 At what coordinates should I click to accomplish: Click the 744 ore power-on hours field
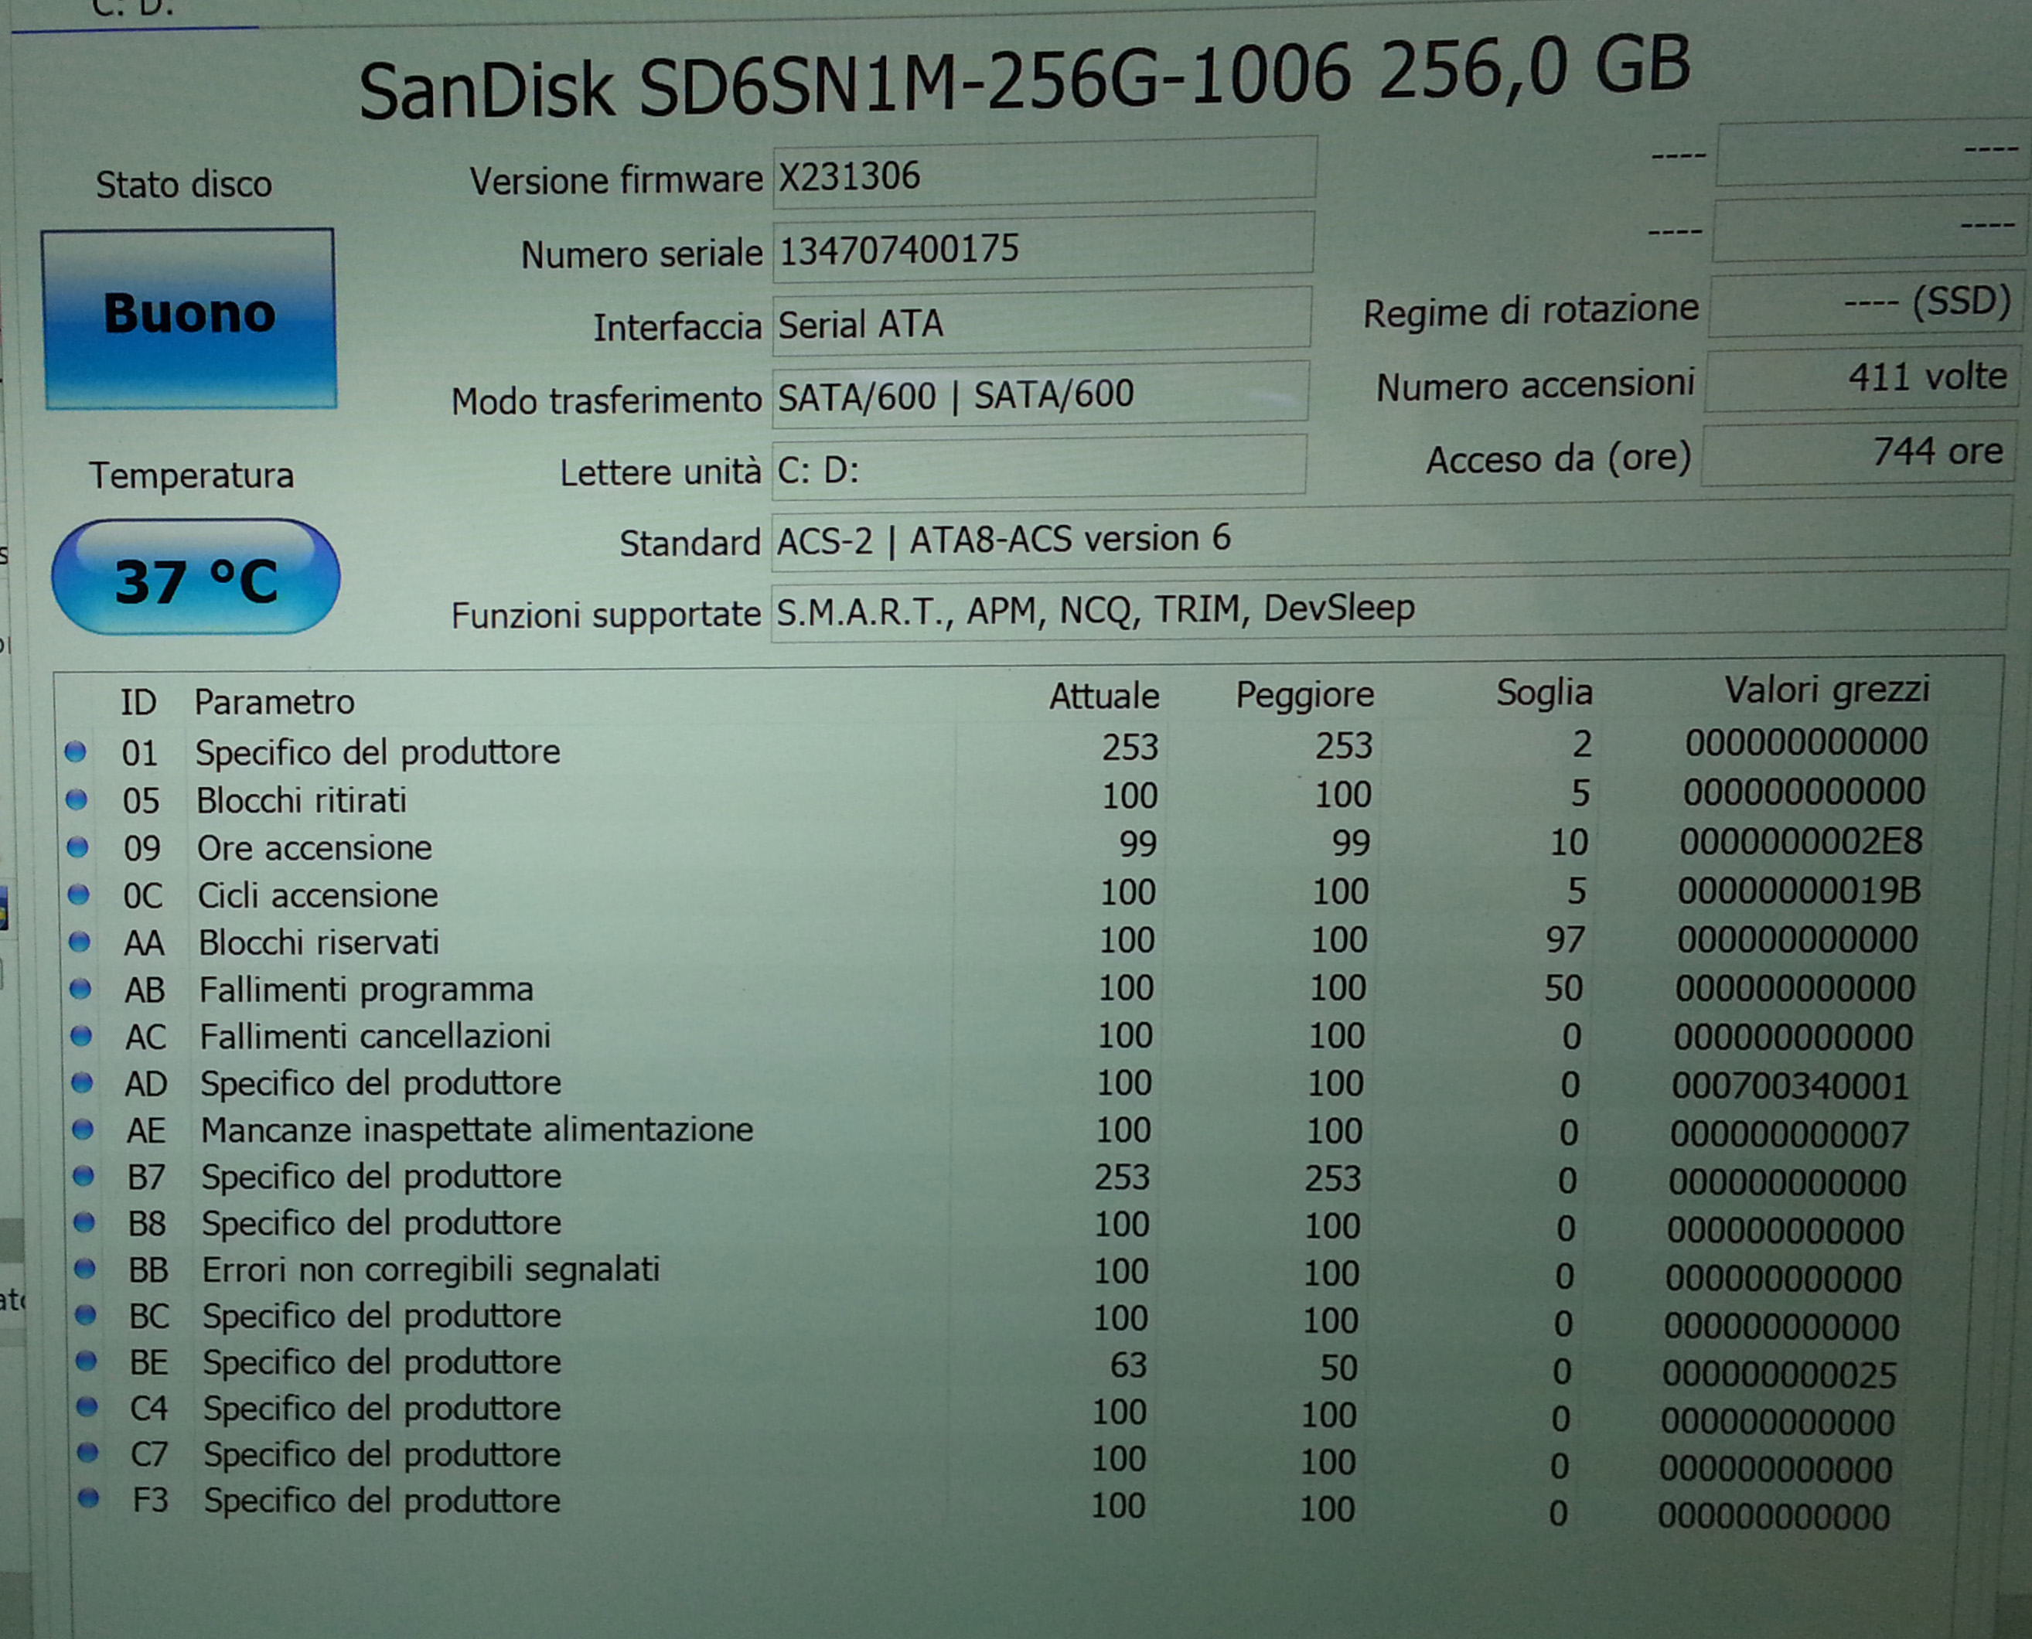click(1858, 454)
